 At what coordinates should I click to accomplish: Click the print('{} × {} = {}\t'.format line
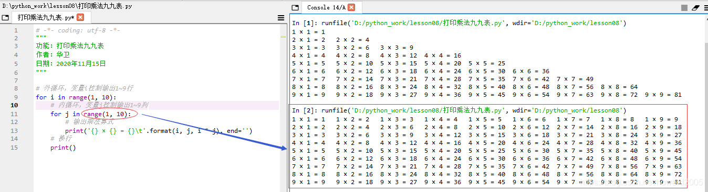click(159, 130)
